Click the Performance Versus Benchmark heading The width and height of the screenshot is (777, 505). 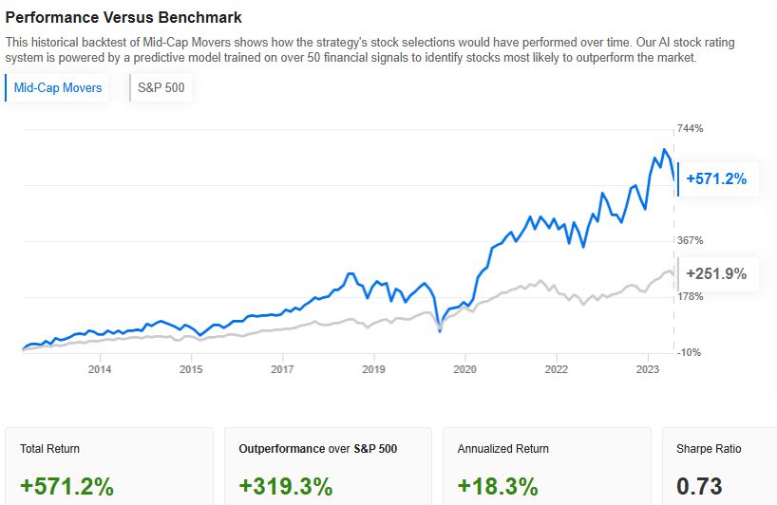point(123,17)
